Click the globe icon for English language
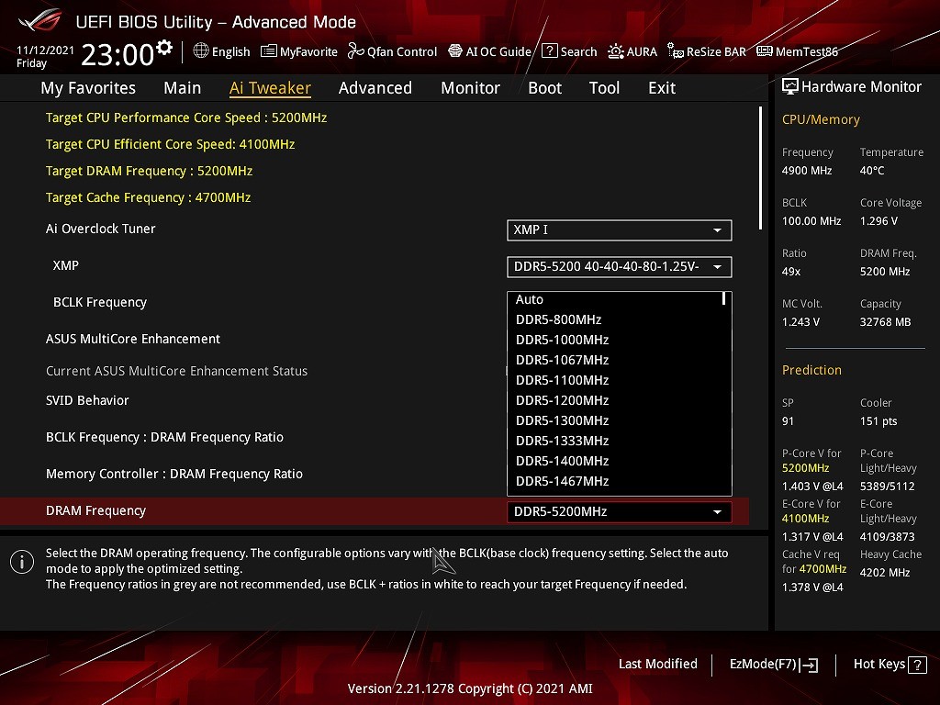 (201, 51)
